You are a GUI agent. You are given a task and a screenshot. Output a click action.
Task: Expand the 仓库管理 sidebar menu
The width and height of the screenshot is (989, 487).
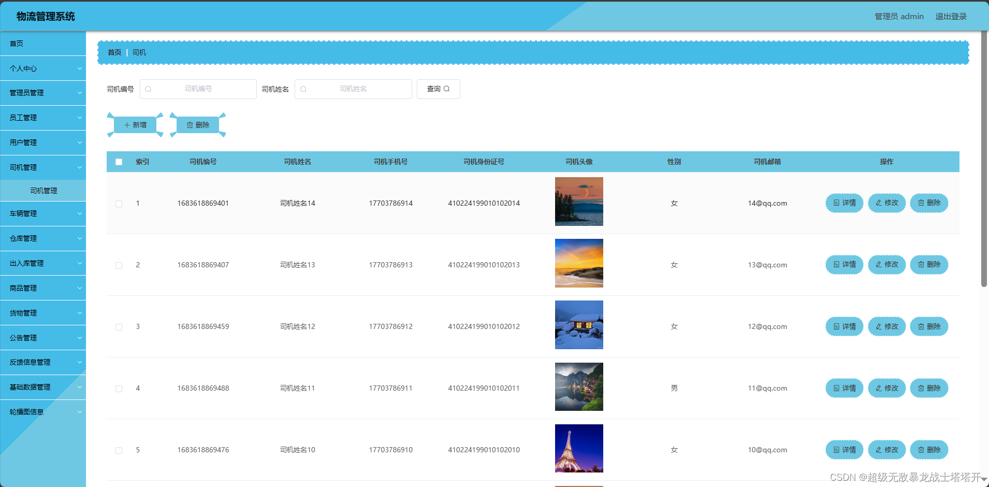[x=43, y=238]
